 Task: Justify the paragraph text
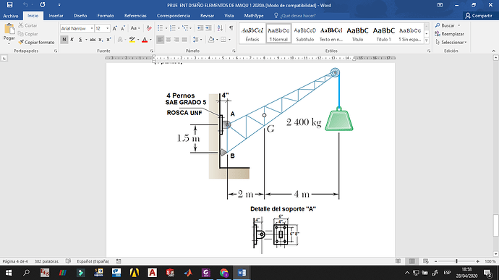coord(184,40)
